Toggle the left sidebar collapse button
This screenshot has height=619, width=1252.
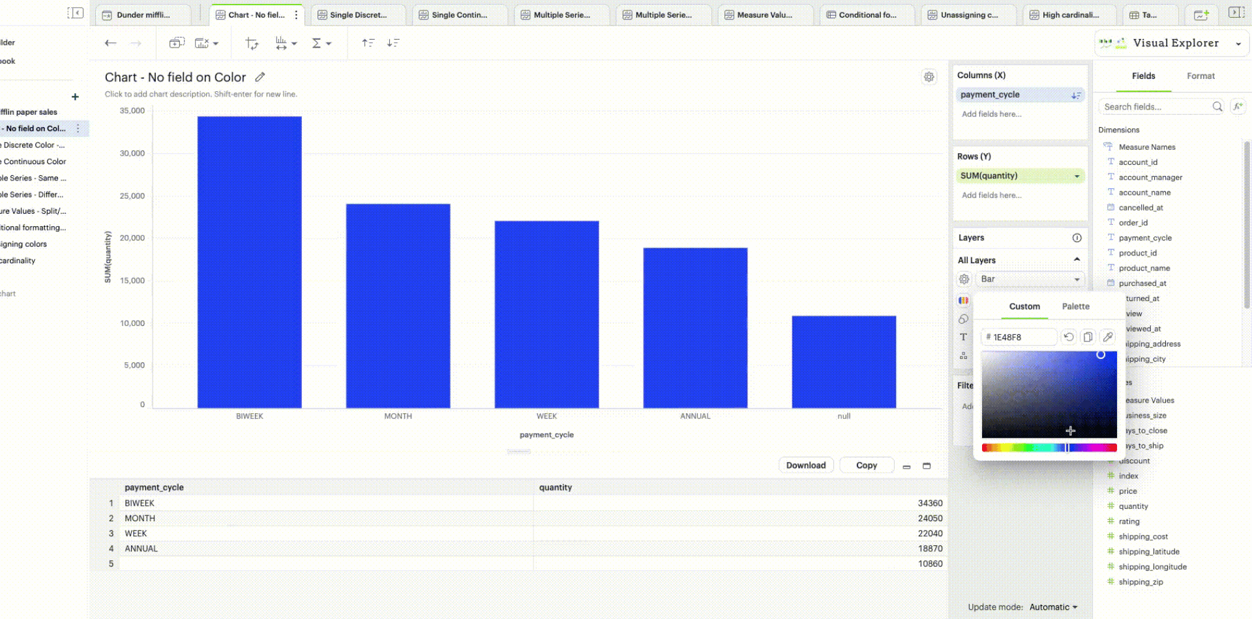[x=75, y=13]
